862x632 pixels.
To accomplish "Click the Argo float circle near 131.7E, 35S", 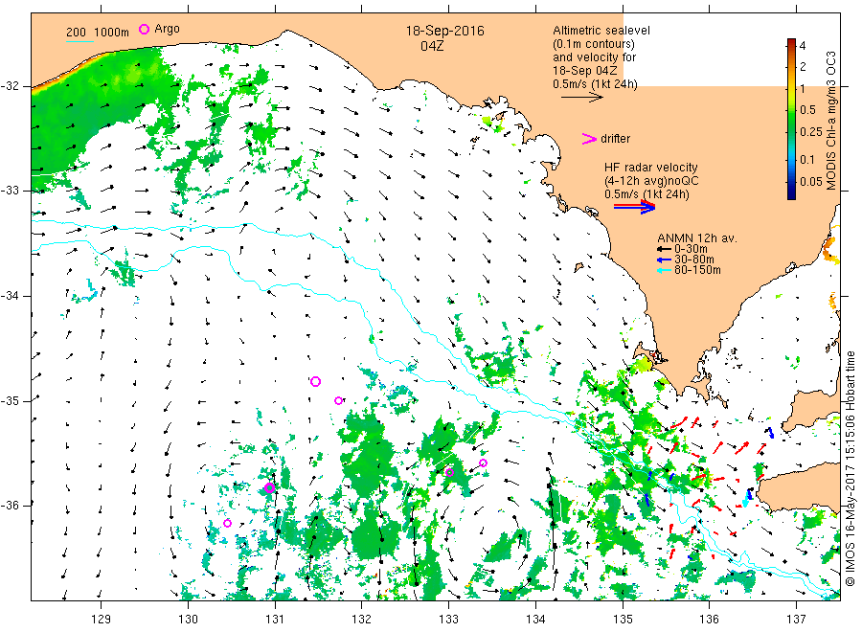I will pyautogui.click(x=339, y=400).
